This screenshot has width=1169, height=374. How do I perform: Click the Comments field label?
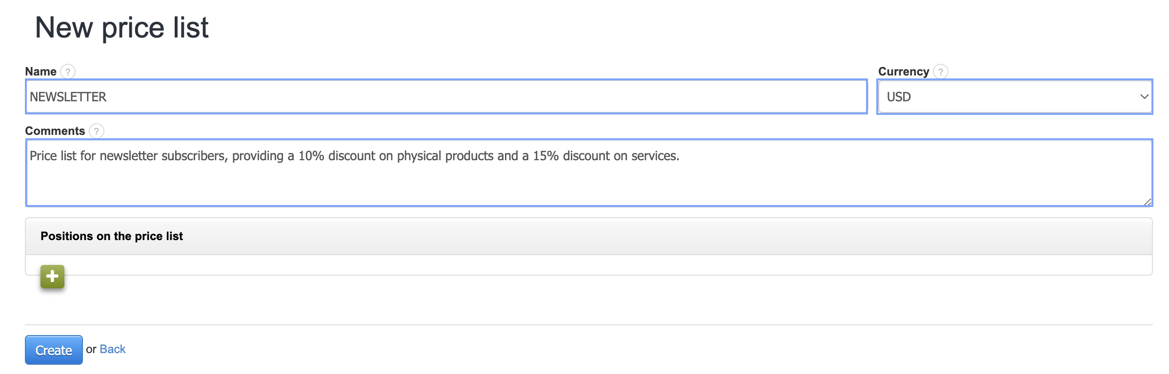click(x=55, y=131)
